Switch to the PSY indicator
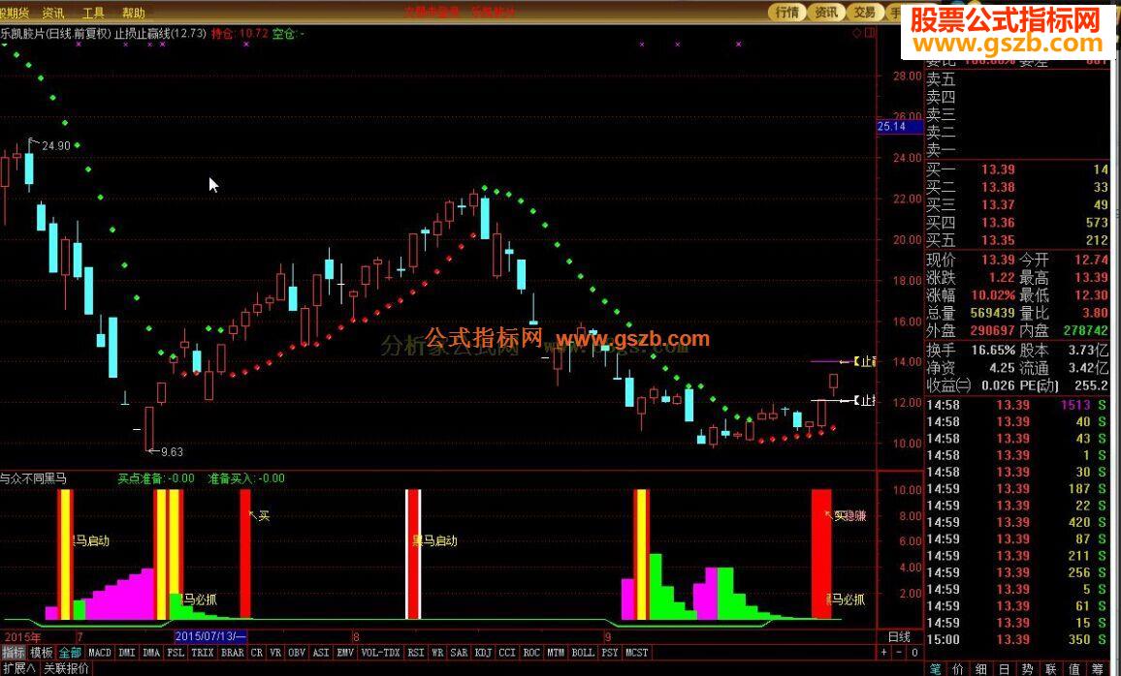Viewport: 1121px width, 676px height. [609, 653]
